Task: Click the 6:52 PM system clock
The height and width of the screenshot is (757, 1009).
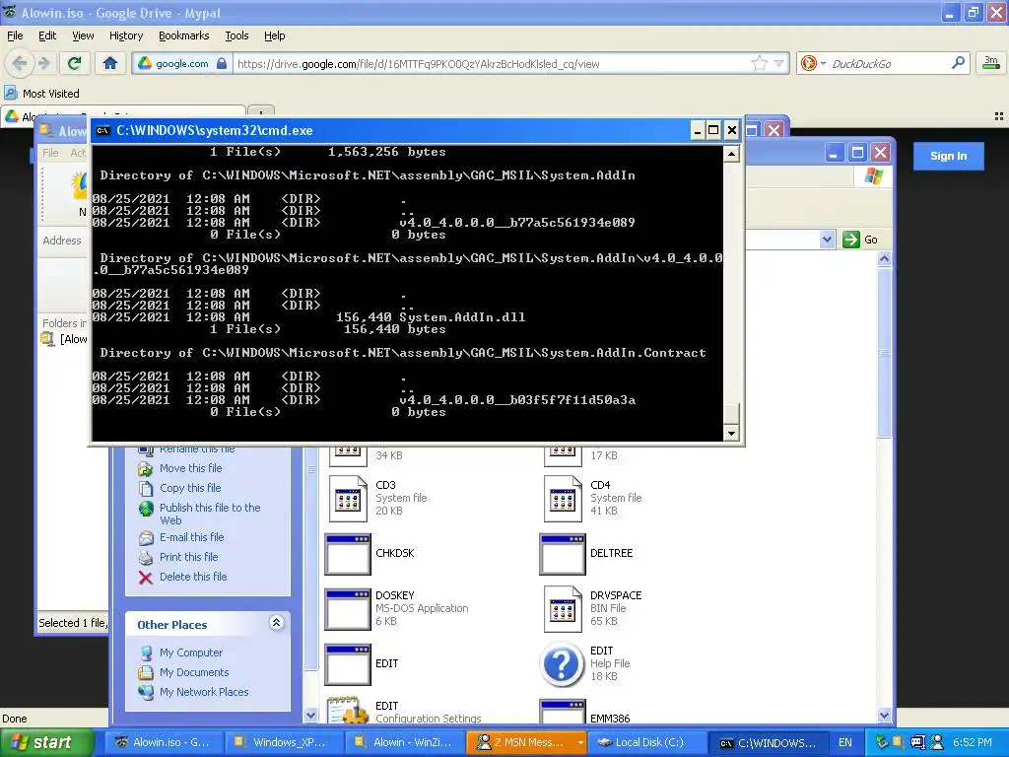Action: [x=972, y=742]
